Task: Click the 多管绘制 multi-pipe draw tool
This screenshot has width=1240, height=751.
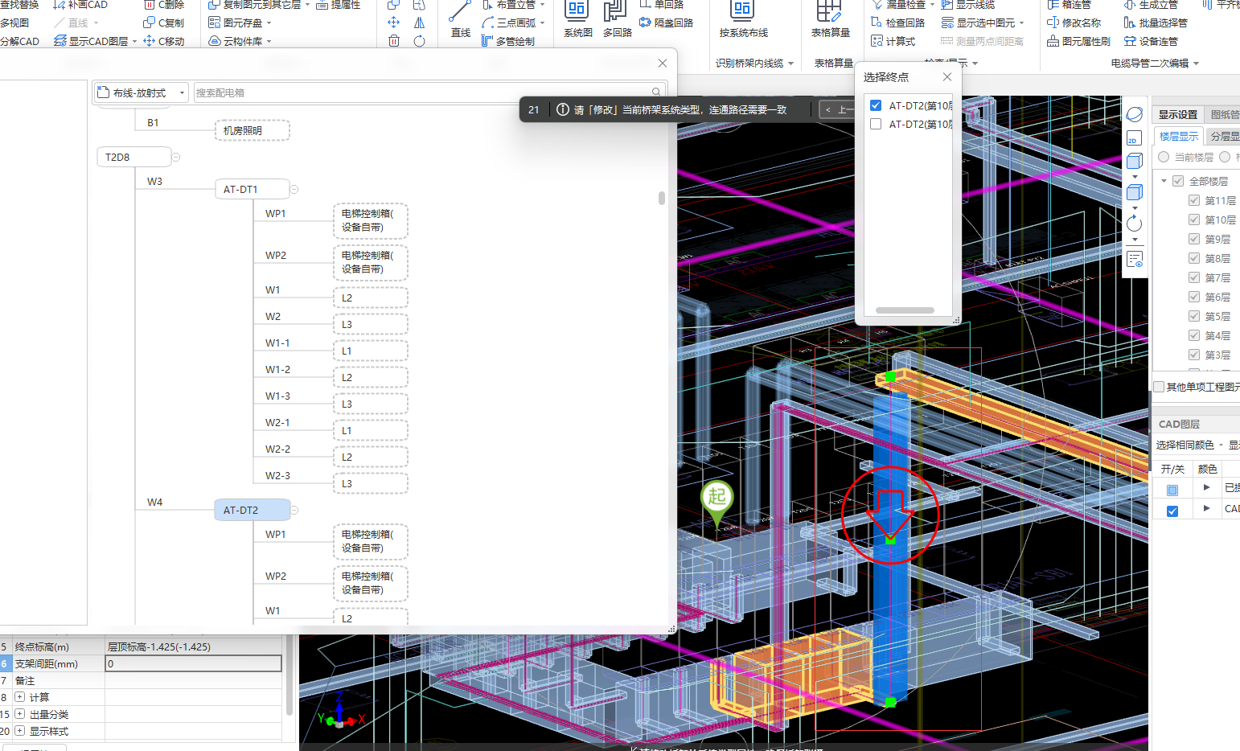Action: coord(507,41)
